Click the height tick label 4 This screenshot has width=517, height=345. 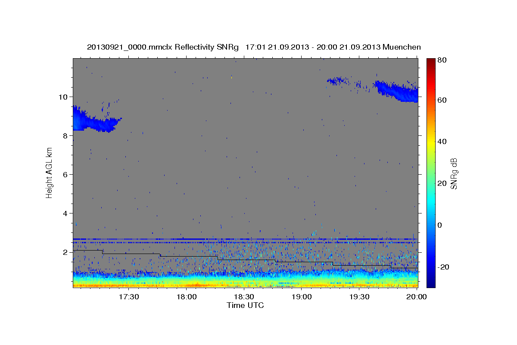(x=66, y=213)
